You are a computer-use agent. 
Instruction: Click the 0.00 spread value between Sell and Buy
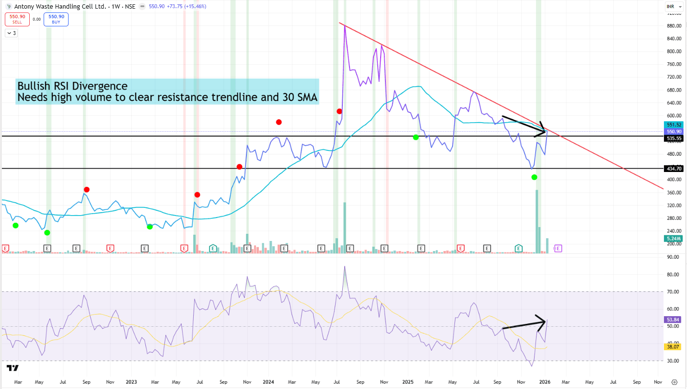(36, 20)
